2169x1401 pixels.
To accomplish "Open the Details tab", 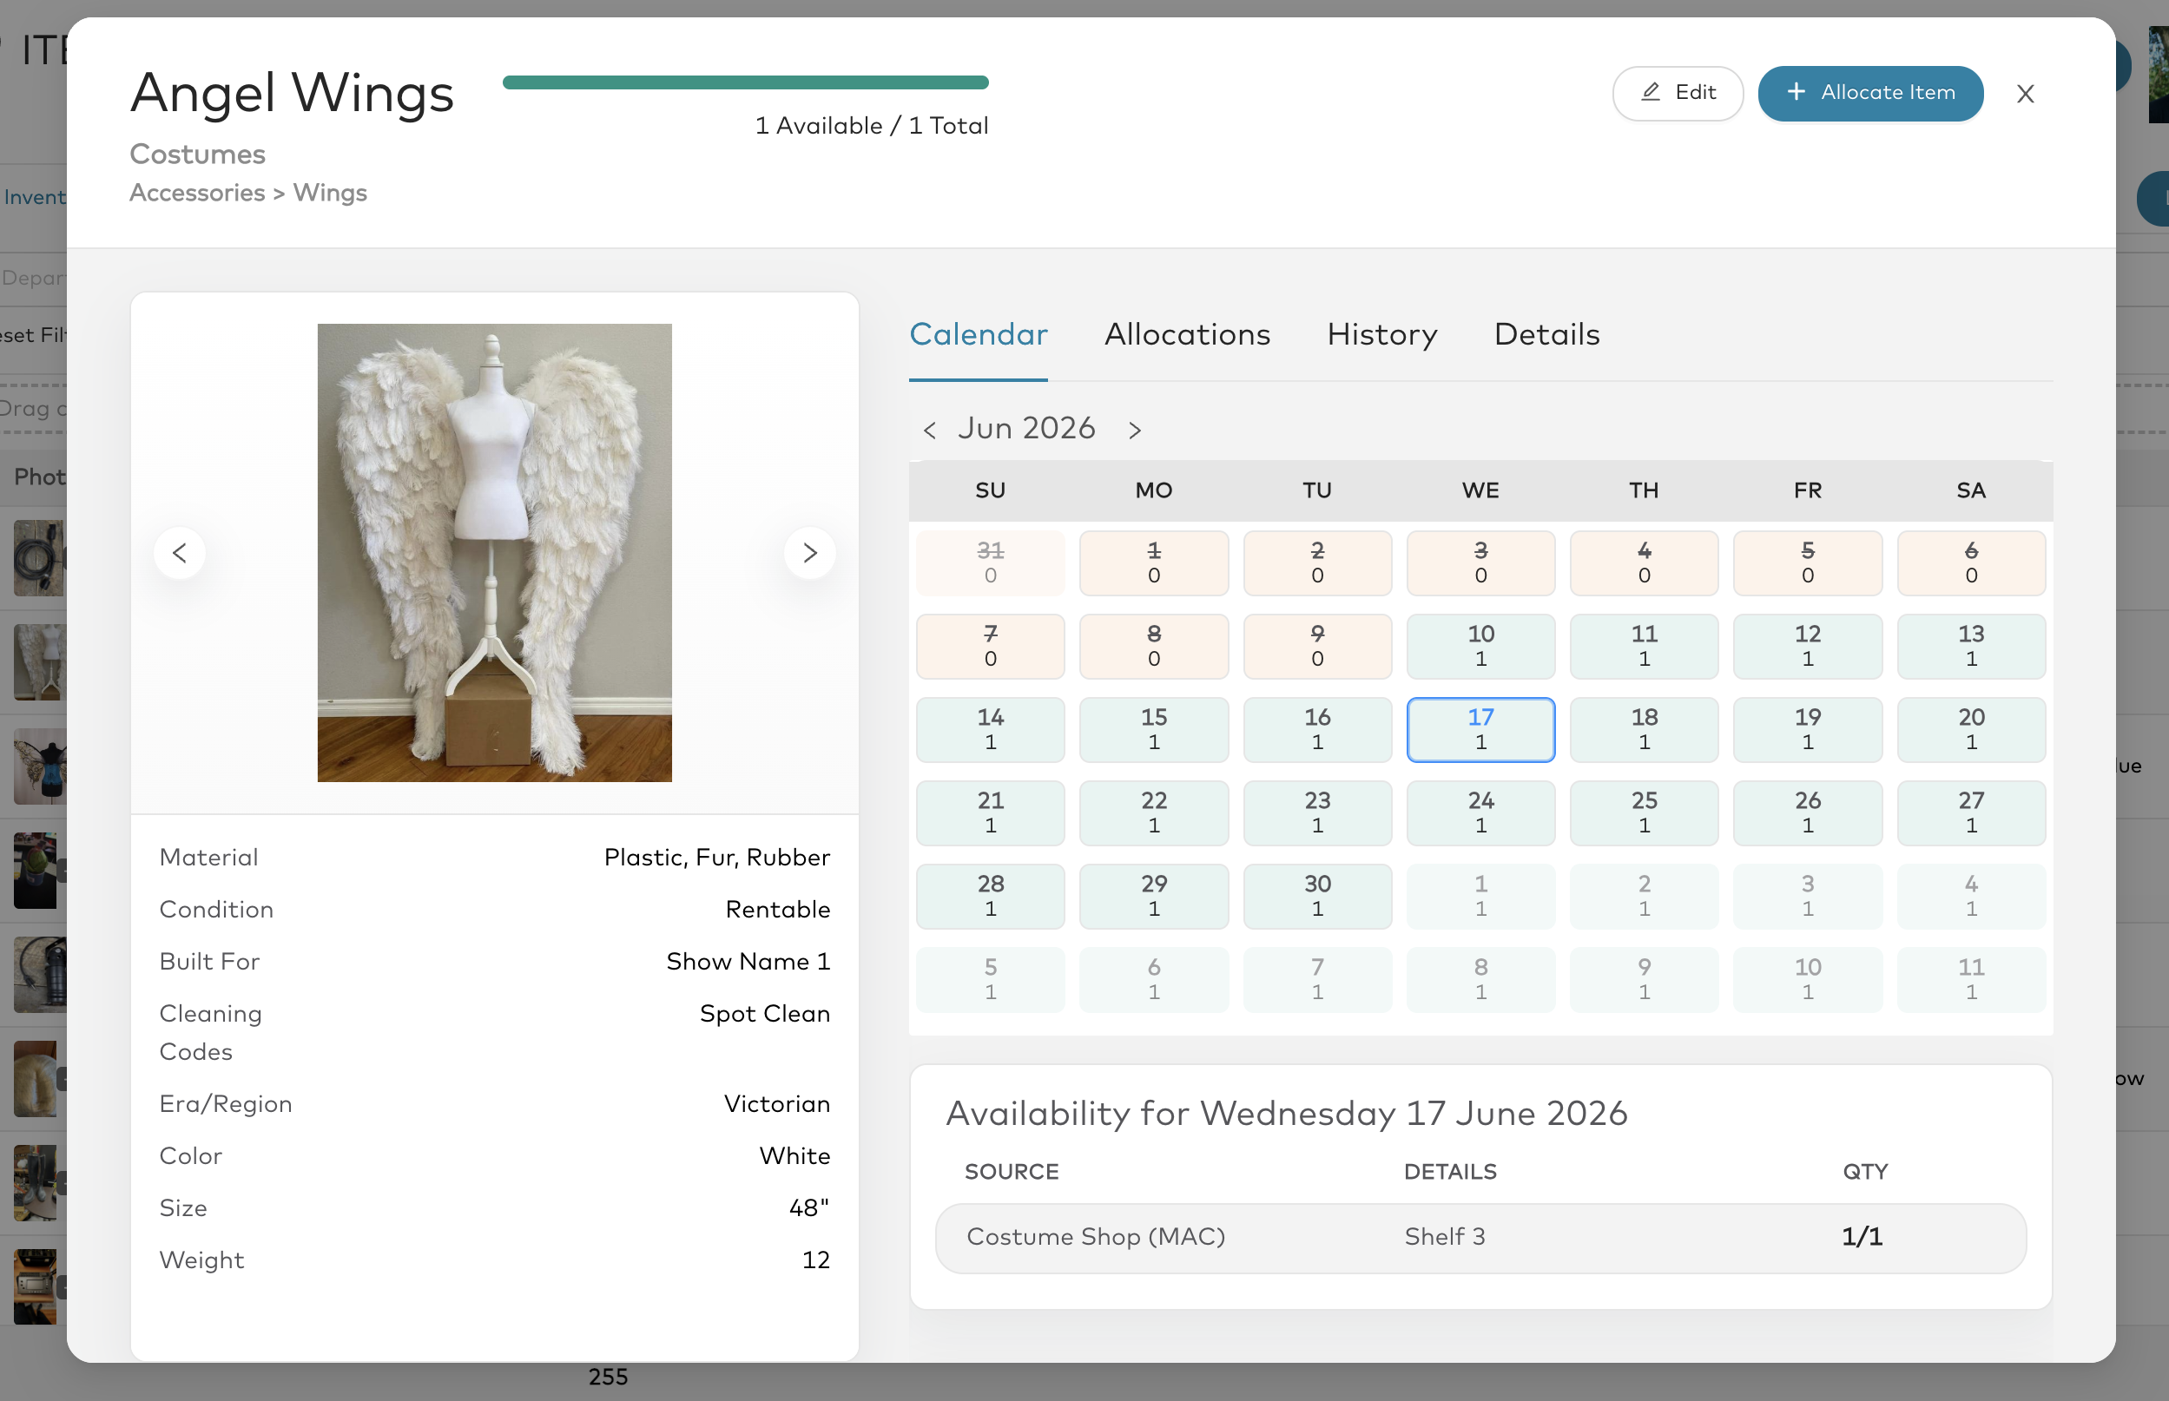I will point(1546,335).
